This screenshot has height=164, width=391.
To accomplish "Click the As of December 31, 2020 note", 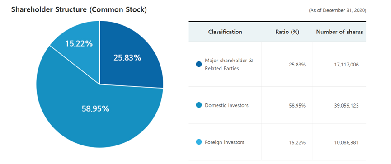I will (337, 11).
